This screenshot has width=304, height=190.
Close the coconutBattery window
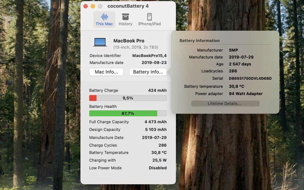tap(85, 6)
